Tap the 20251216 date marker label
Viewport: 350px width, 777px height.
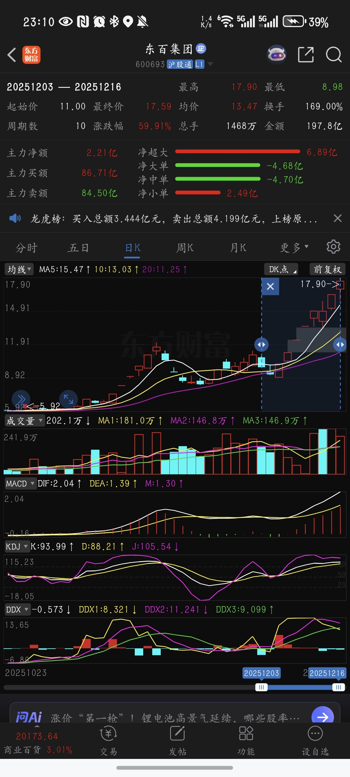pyautogui.click(x=327, y=673)
